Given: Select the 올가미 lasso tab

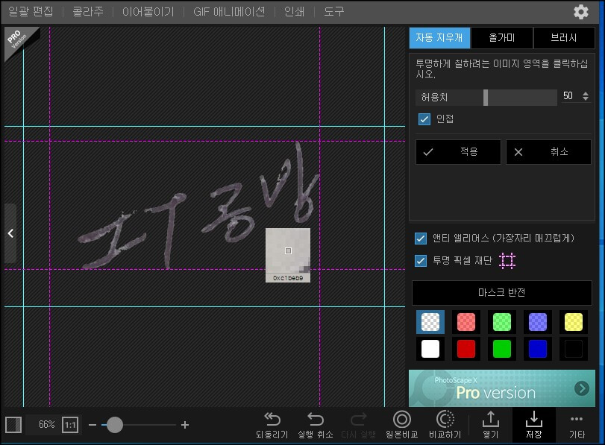Looking at the screenshot, I should click(501, 38).
